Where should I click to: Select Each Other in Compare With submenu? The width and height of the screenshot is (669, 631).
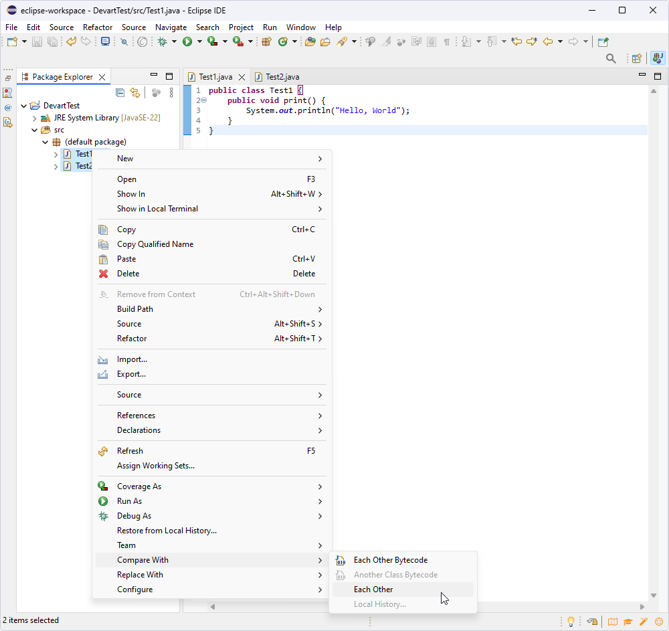[402, 590]
